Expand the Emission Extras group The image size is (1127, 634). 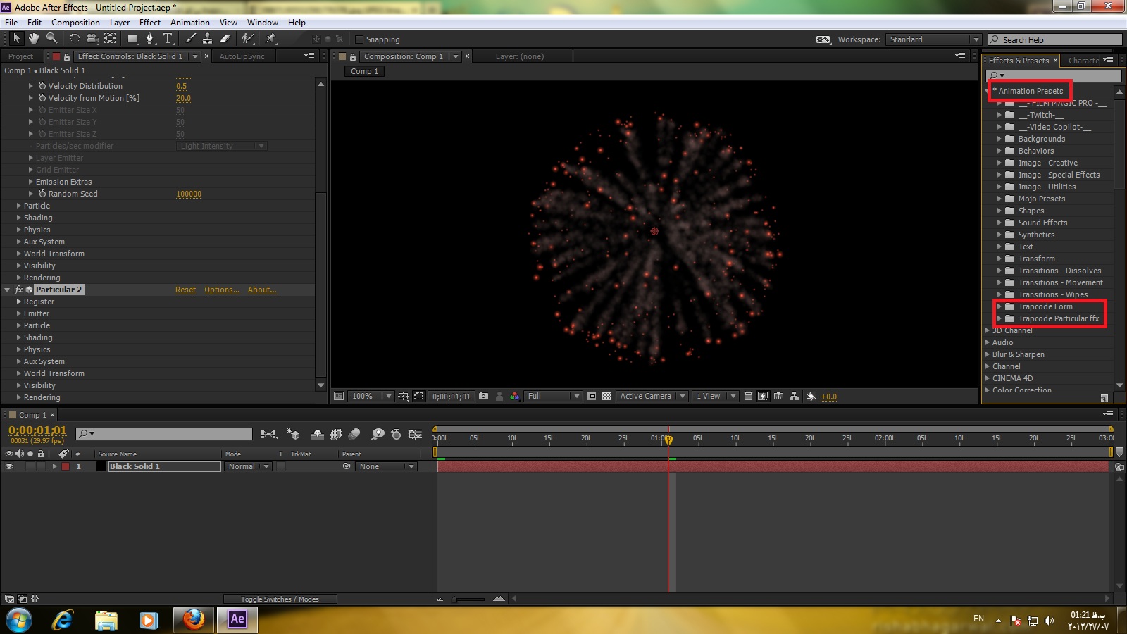point(30,182)
